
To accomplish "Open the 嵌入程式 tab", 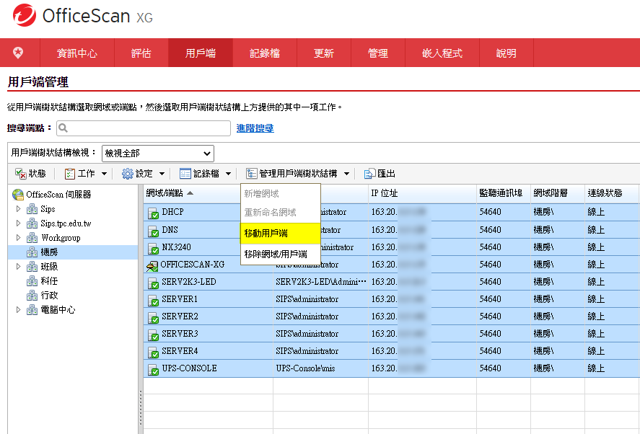I will 442,53.
